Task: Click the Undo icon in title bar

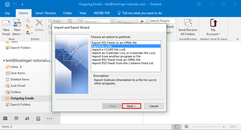Action: click(15, 4)
